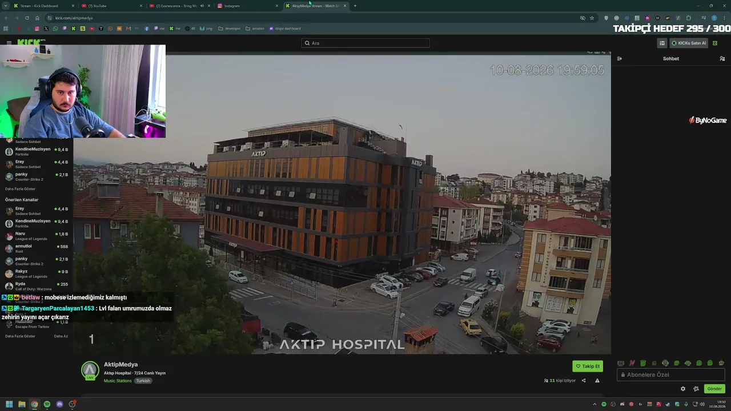731x411 pixels.
Task: Open the X (Twitter) bookmark icon
Action: click(46, 29)
